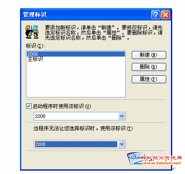Click the startup identity combo box showing 2008

tap(80, 116)
